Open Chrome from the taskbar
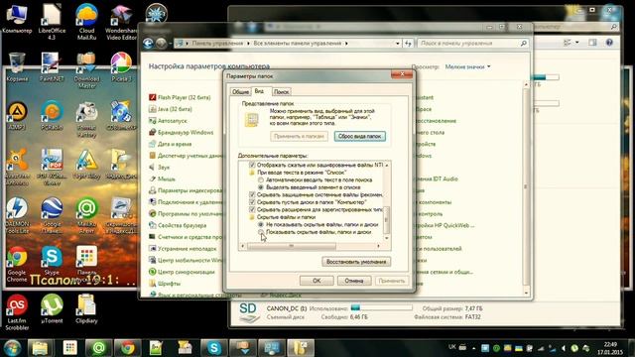The image size is (635, 357). 128,348
